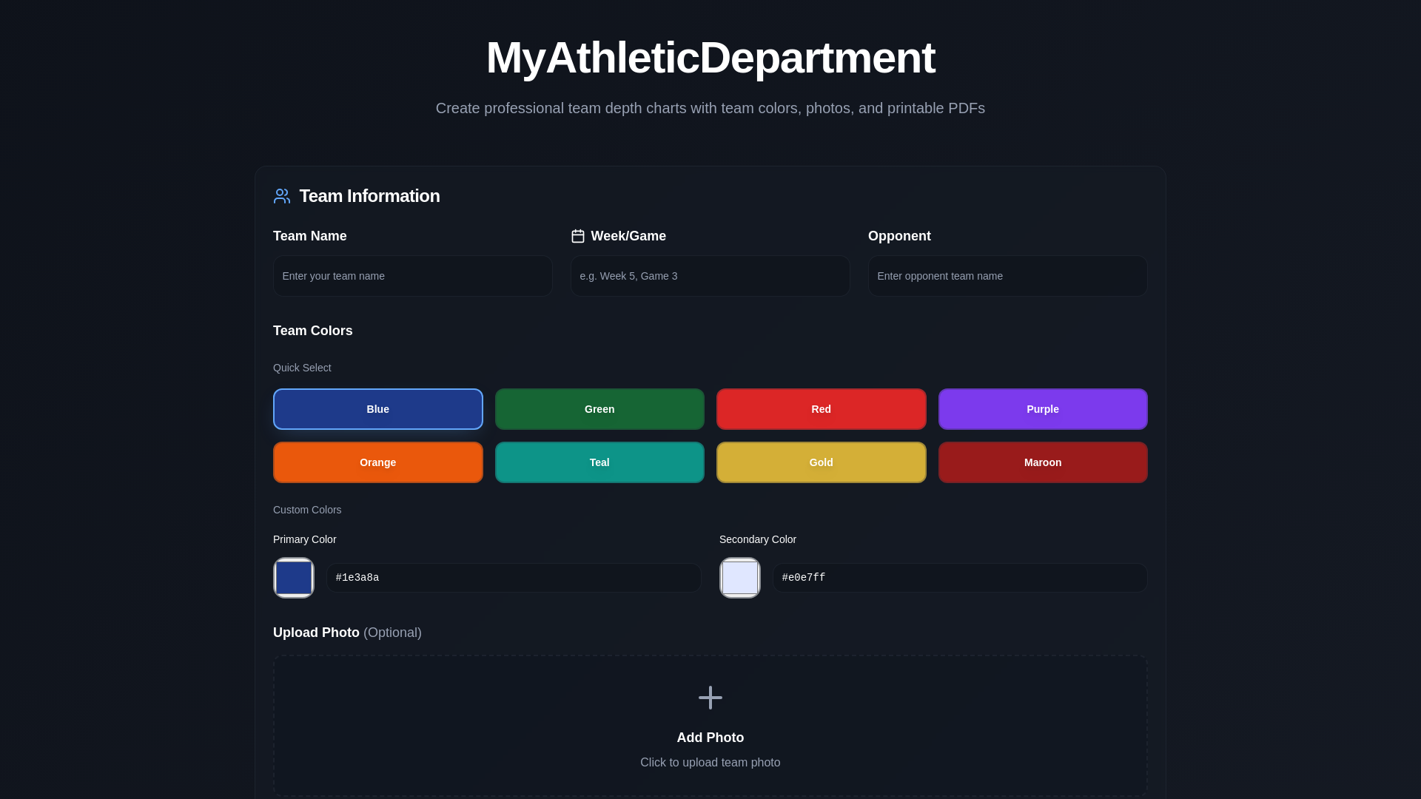1421x799 pixels.
Task: Select the Maroon quick color option
Action: pos(1042,462)
